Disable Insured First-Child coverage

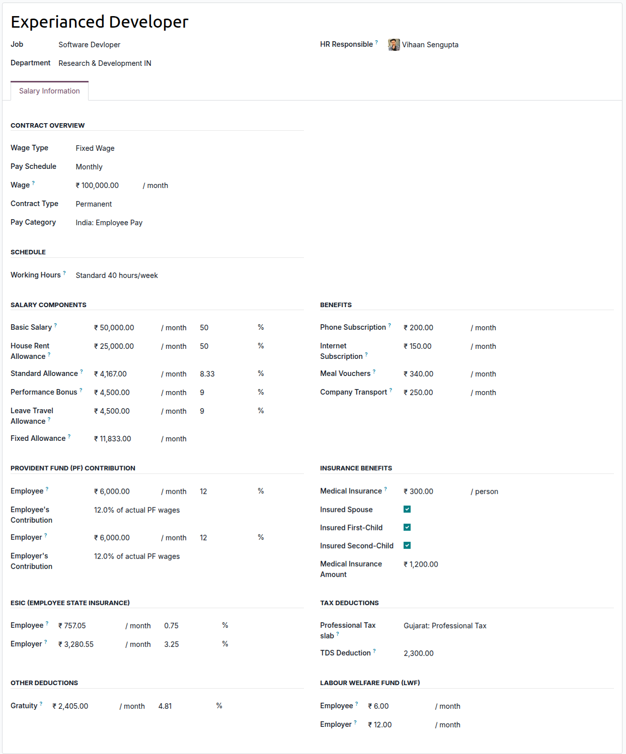tap(407, 527)
